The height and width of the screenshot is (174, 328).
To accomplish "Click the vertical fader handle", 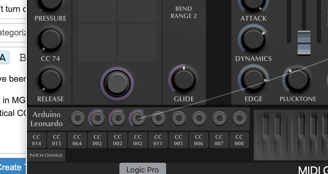I will pyautogui.click(x=304, y=43).
